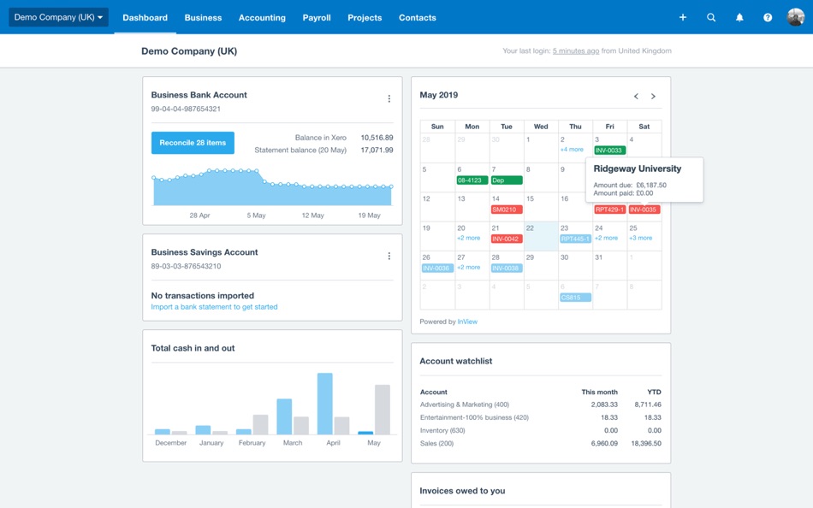
Task: Open notifications bell icon
Action: coord(739,17)
